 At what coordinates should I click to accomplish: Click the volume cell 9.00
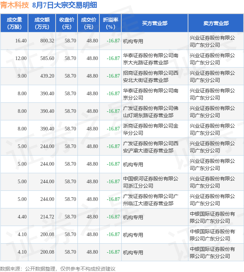coord(22,76)
